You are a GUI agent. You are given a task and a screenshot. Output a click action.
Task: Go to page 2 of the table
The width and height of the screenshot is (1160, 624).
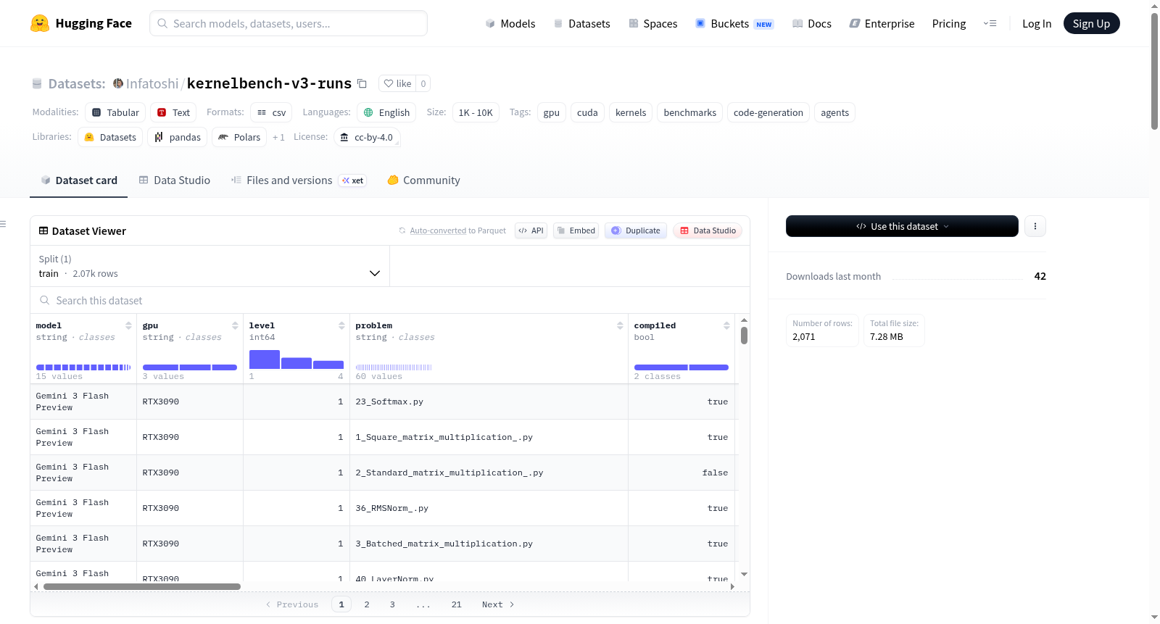coord(367,604)
